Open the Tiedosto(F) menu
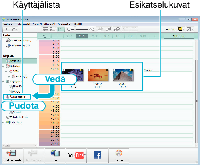 (x=9, y=24)
